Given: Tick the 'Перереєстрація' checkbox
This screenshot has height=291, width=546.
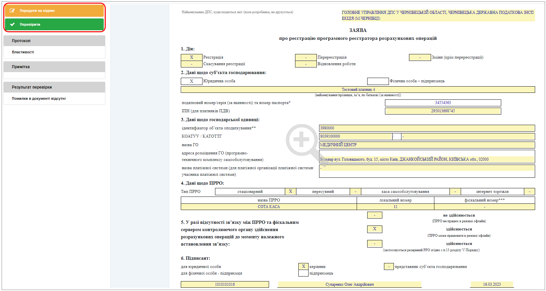Looking at the screenshot, I should (306, 57).
